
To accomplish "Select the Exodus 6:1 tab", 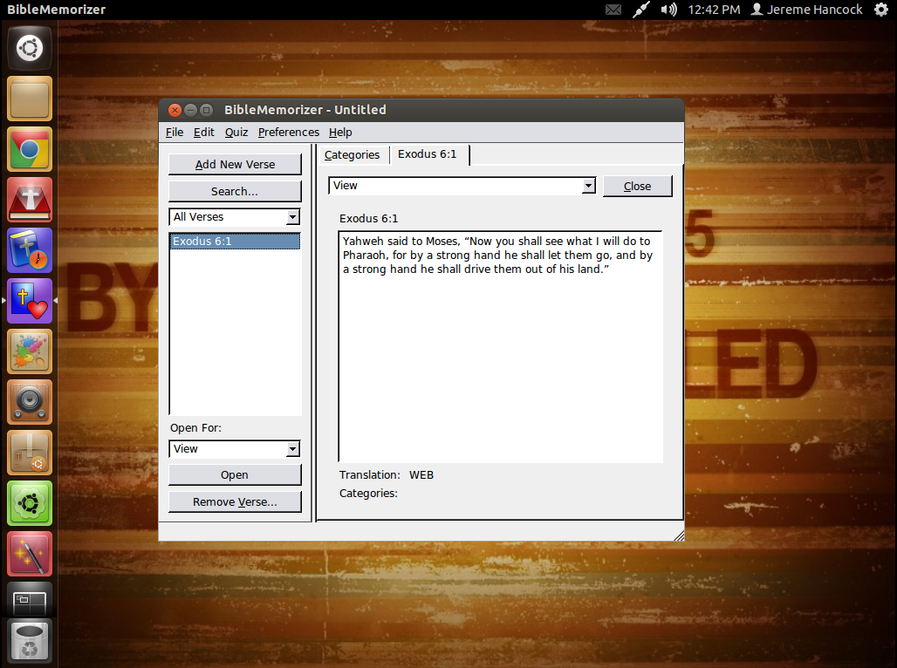I will click(428, 154).
